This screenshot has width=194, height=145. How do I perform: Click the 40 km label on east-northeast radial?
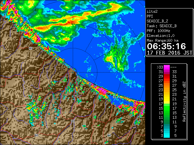pos(115,48)
